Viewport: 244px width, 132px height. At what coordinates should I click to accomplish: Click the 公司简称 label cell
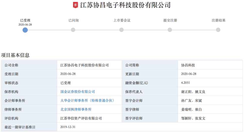point(150,65)
